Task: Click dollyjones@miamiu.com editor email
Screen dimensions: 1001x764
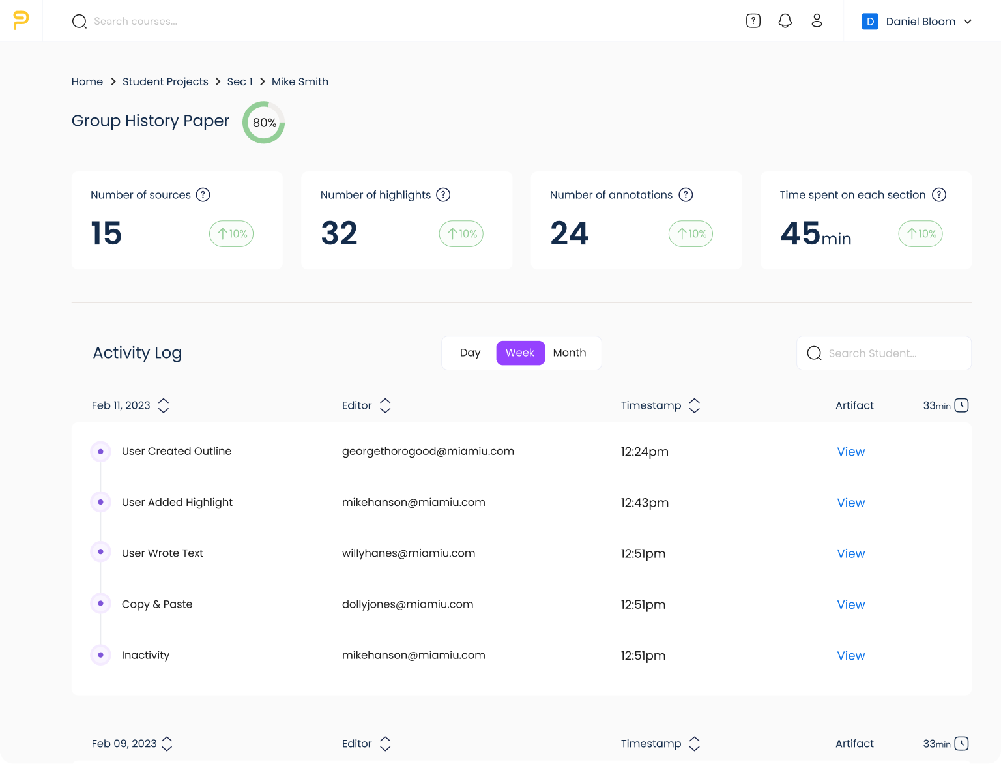Action: [x=408, y=604]
